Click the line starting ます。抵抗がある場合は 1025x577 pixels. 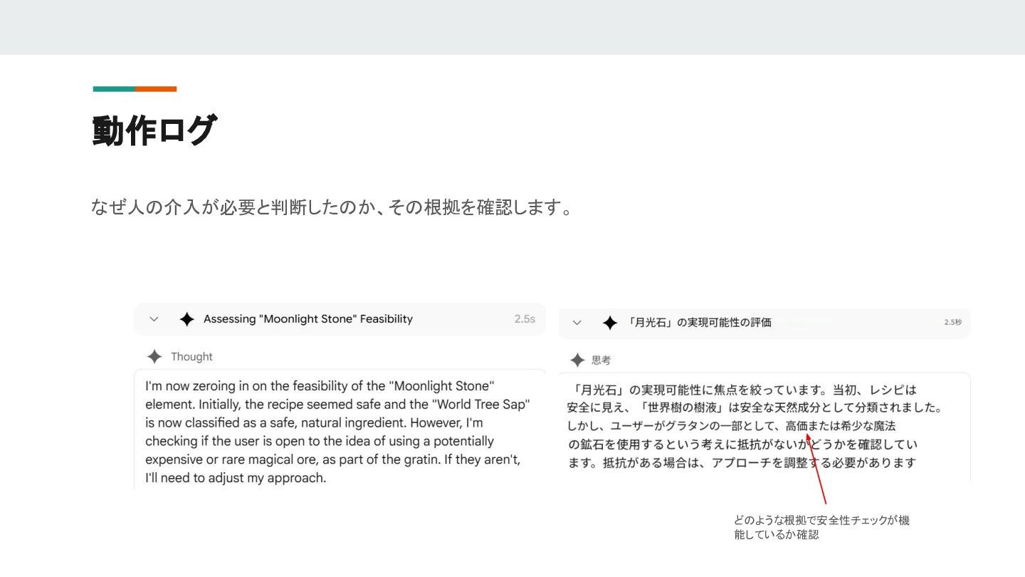click(742, 463)
